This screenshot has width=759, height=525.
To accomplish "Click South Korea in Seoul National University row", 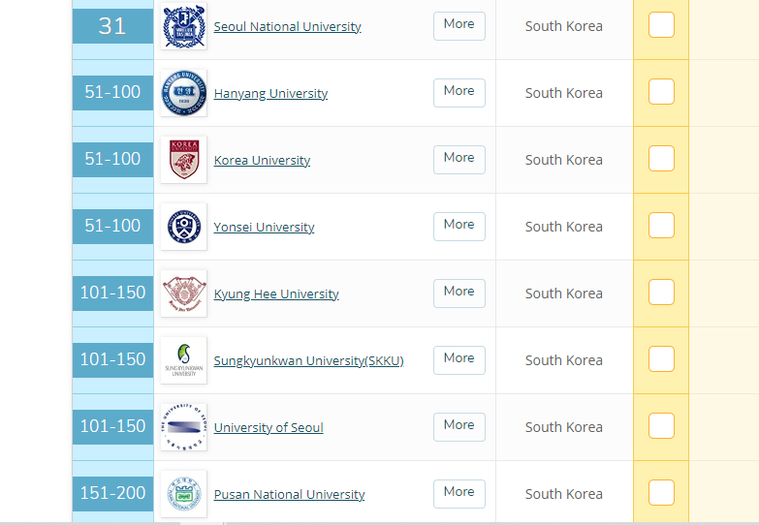I will point(564,26).
